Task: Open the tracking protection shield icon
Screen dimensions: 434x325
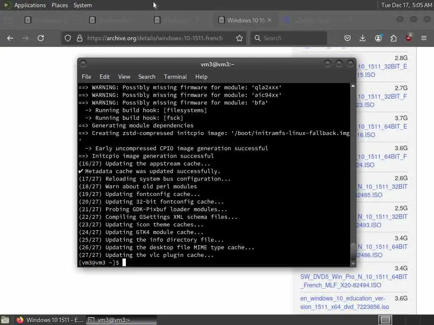Action: coord(68,38)
